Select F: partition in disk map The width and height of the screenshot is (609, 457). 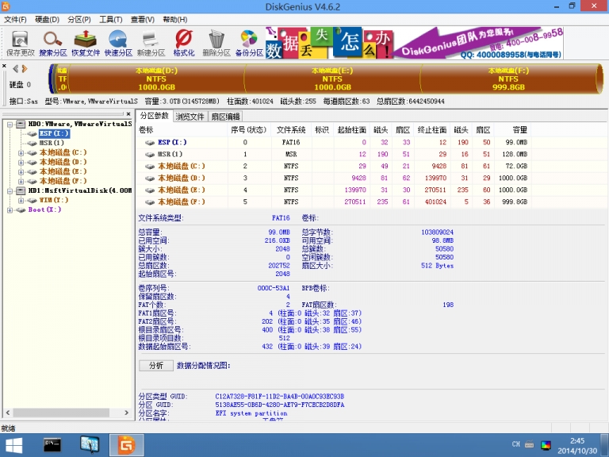(508, 79)
